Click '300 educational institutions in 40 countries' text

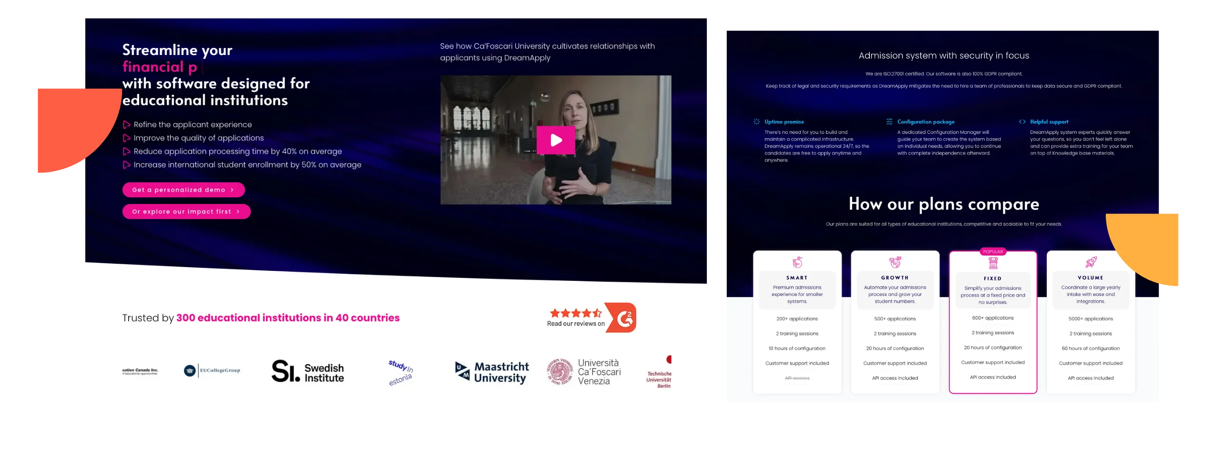[288, 318]
